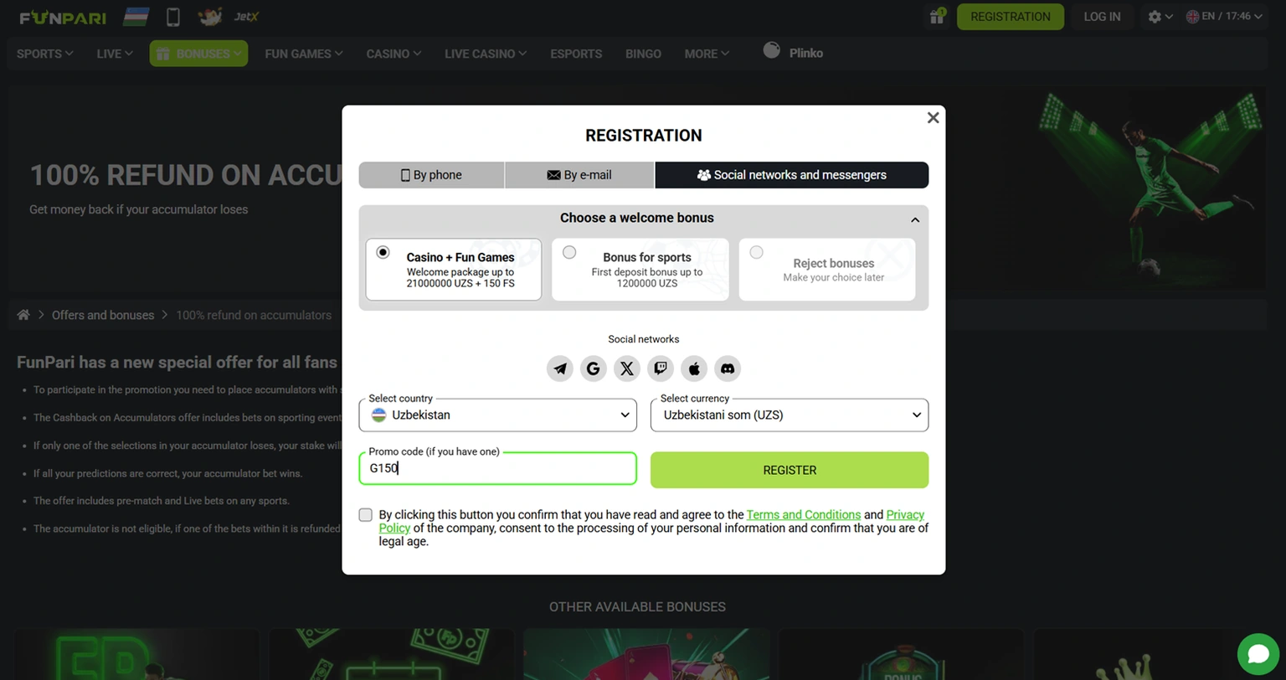Switch to By e-mail registration tab
The width and height of the screenshot is (1286, 680).
coord(579,175)
